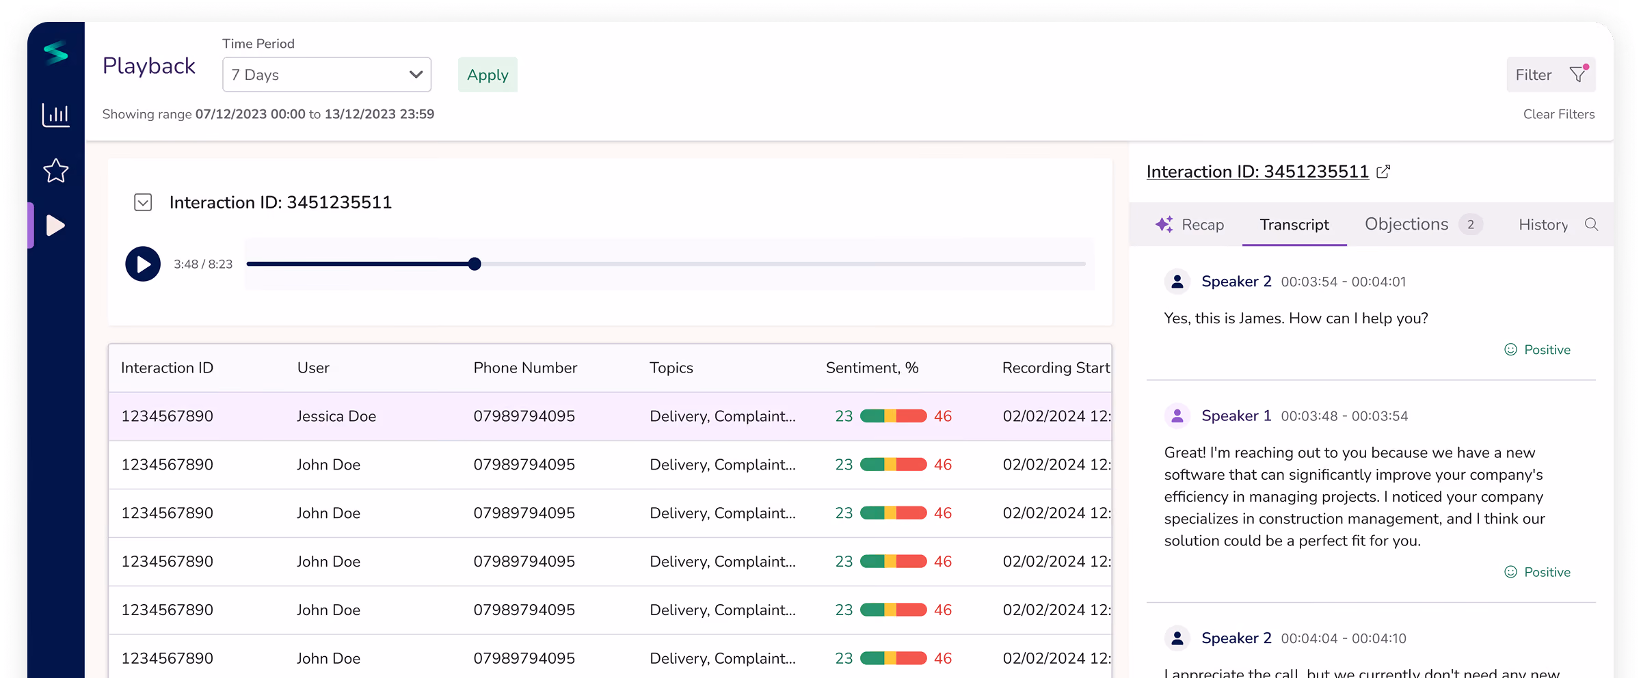Click the Positive smiley under Speaker 1 message
This screenshot has width=1641, height=678.
(x=1511, y=572)
